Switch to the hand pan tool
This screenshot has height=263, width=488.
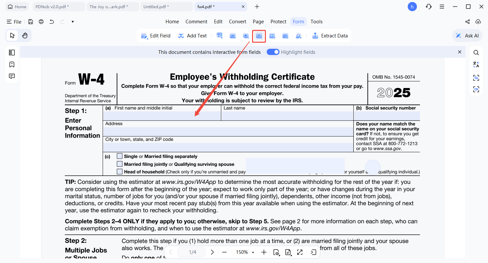click(25, 35)
